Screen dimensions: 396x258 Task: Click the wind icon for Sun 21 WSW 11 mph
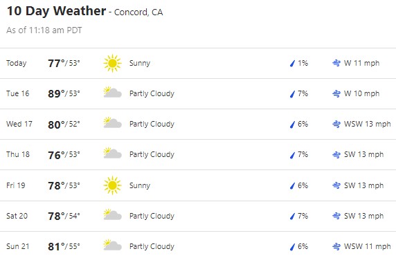coord(336,246)
